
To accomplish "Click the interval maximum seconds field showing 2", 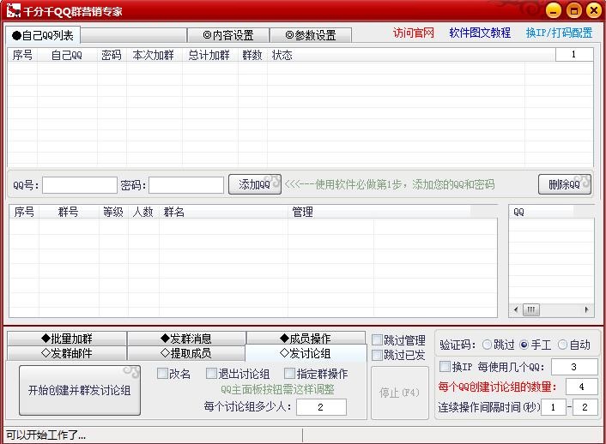I will 585,407.
